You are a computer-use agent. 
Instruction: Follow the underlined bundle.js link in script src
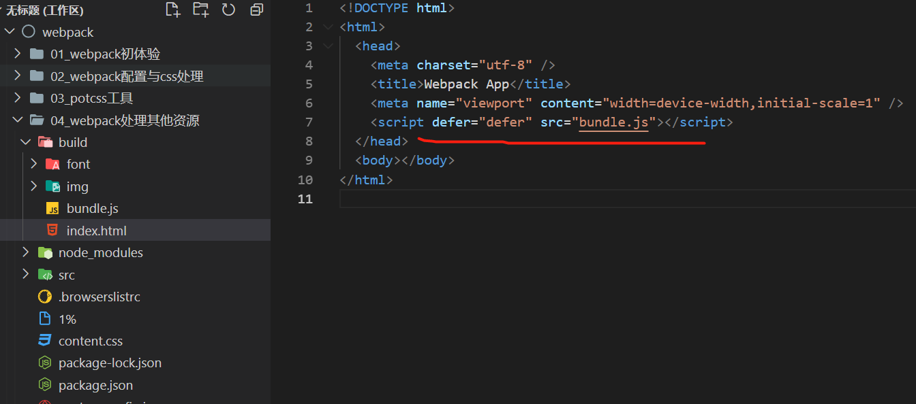coord(613,122)
